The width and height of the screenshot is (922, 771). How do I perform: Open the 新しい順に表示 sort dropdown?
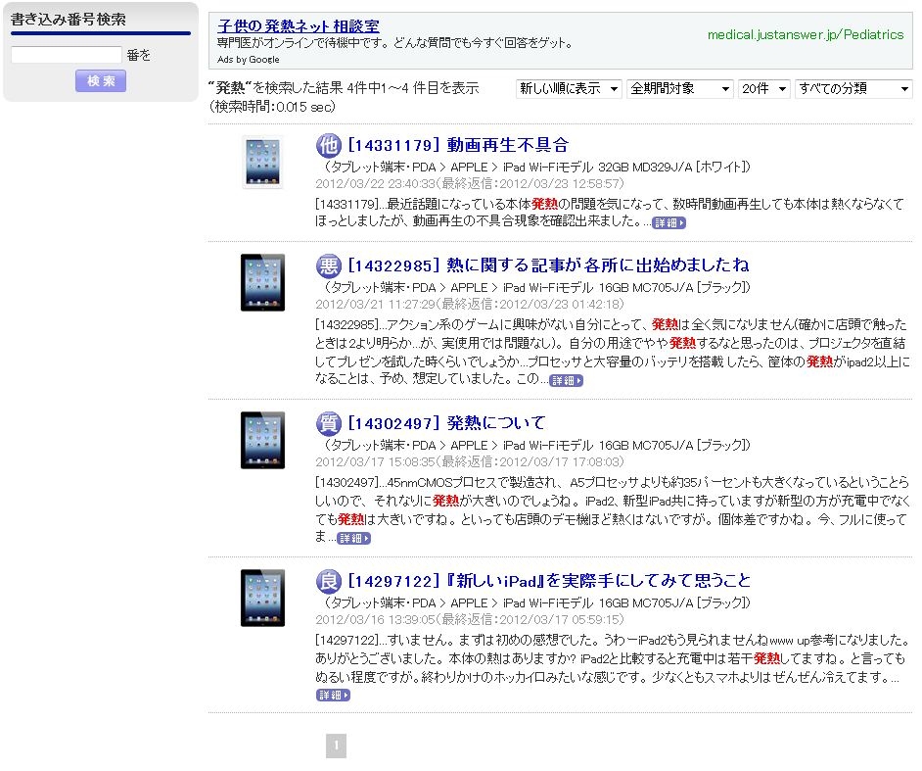569,89
